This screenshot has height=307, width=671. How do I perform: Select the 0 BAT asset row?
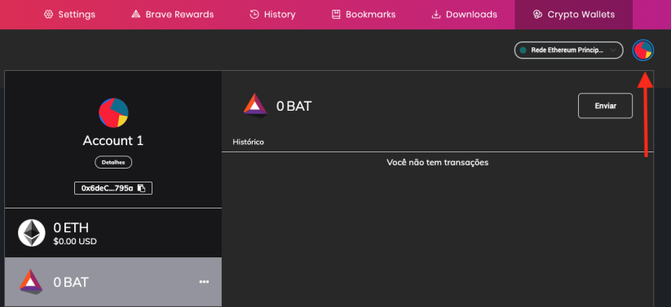pyautogui.click(x=113, y=282)
